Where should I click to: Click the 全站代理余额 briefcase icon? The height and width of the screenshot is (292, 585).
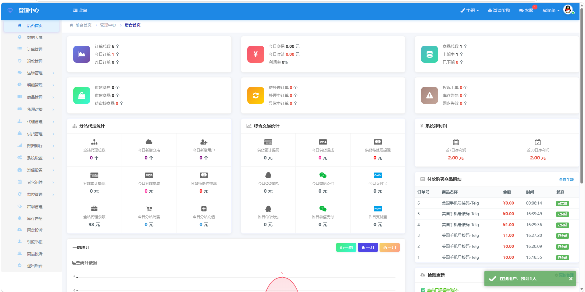(94, 208)
